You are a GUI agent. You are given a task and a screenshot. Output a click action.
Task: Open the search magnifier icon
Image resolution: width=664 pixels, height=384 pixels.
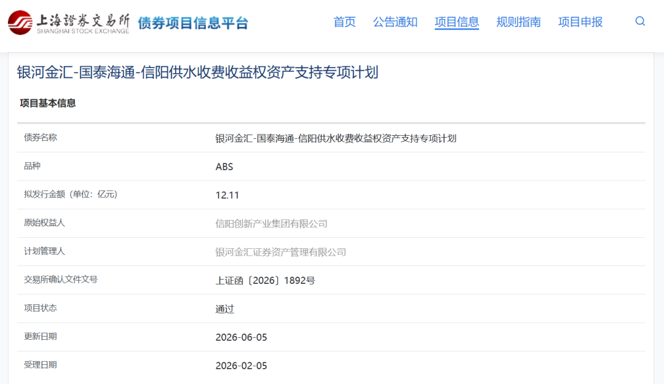pos(640,21)
